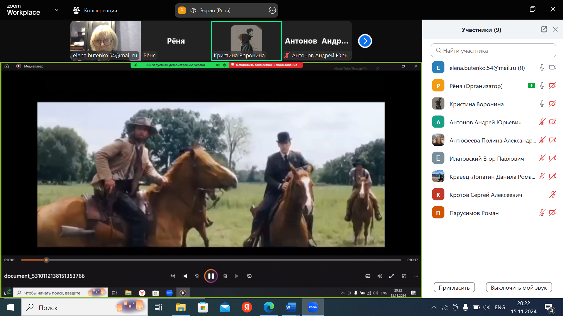Rewind 10 seconds in the media player
This screenshot has width=563, height=316.
[x=197, y=276]
